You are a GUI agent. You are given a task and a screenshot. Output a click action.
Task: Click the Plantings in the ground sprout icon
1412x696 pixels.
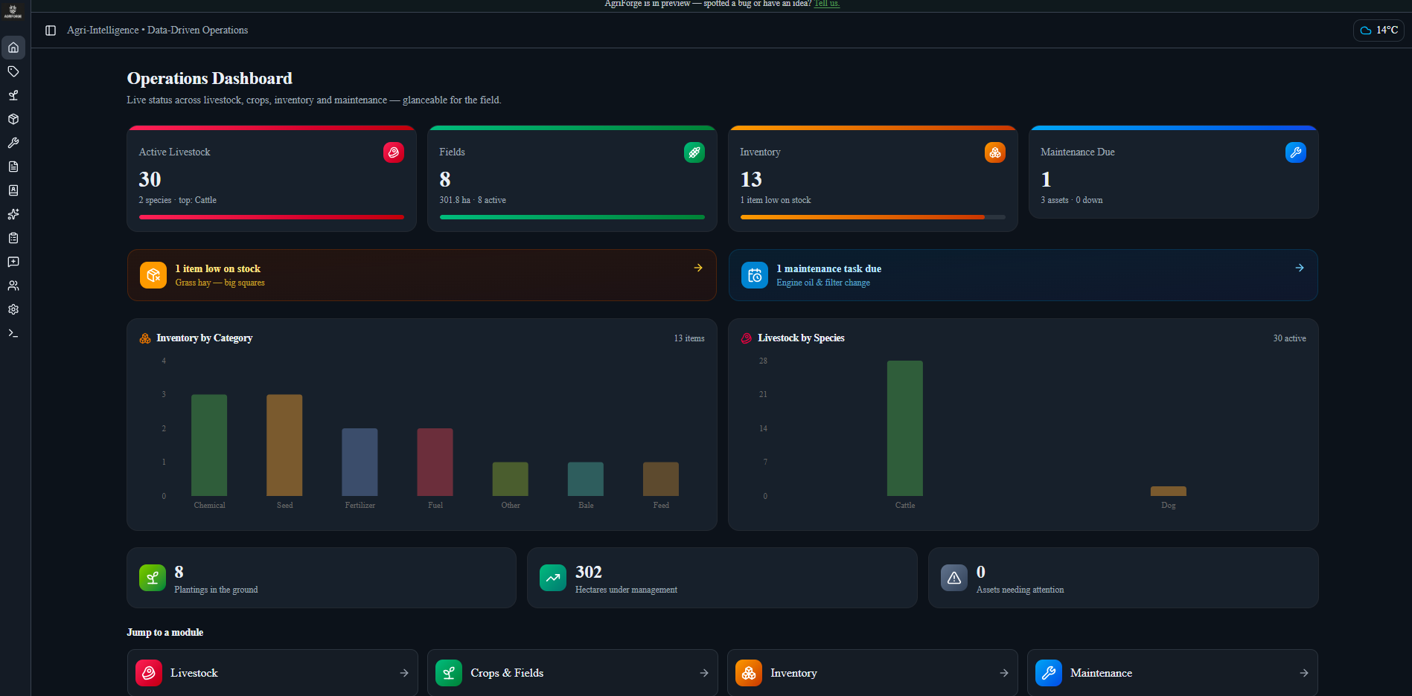click(153, 578)
